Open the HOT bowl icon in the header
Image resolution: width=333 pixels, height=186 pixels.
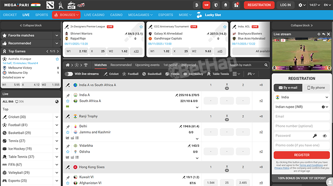pyautogui.click(x=71, y=5)
